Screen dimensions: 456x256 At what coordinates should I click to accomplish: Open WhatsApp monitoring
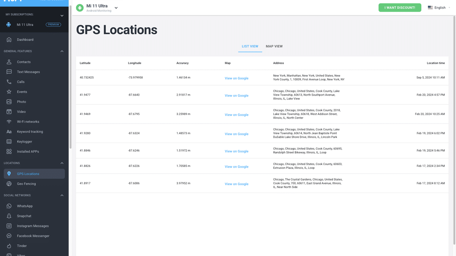coord(25,206)
